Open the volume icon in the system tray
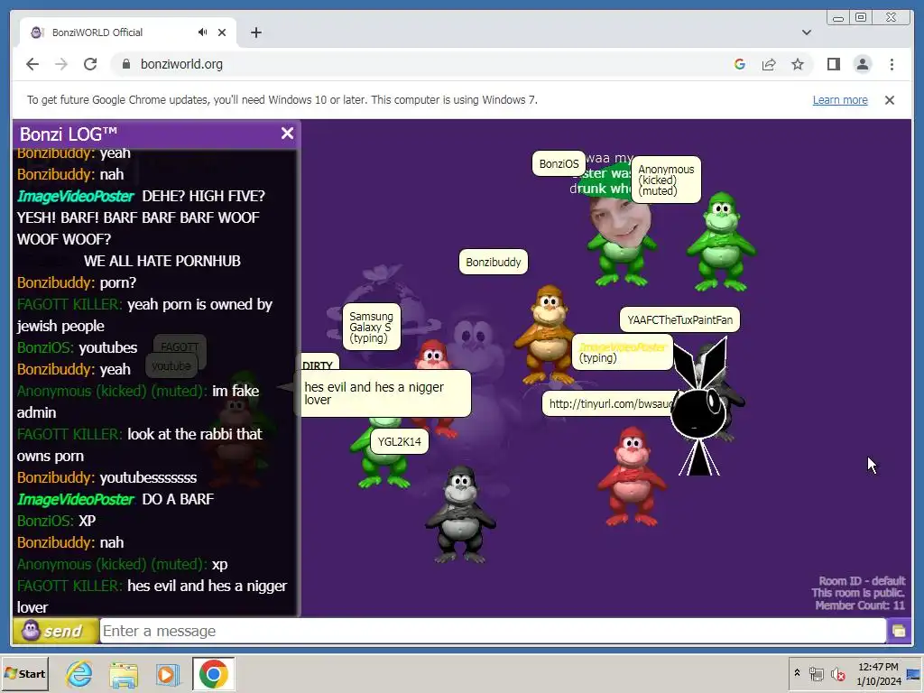The image size is (924, 693). click(x=837, y=673)
